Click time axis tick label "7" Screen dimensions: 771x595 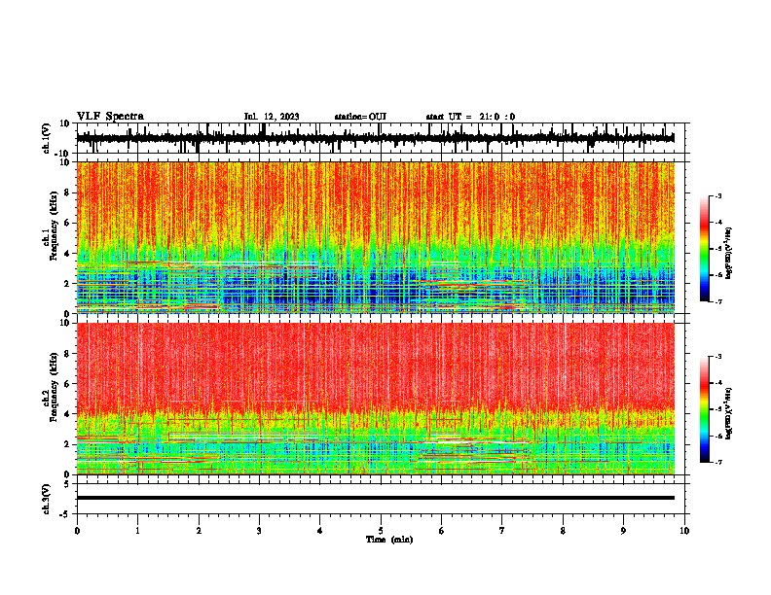tap(502, 531)
